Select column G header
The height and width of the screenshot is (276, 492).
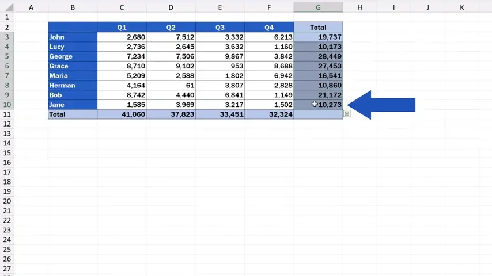[318, 7]
